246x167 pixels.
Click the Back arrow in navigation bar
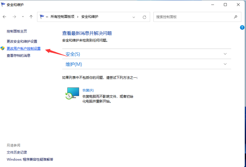tap(5, 17)
